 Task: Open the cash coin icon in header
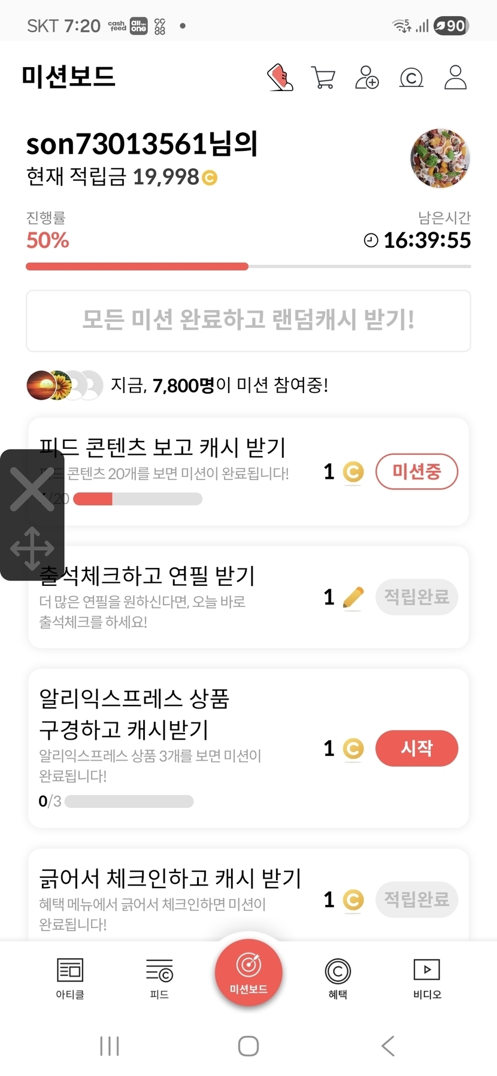(411, 78)
